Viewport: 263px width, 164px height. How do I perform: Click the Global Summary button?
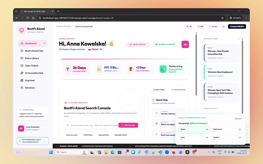pyautogui.click(x=165, y=45)
